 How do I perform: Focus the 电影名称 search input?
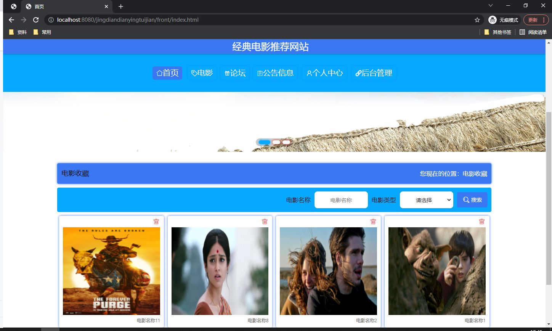pos(341,200)
